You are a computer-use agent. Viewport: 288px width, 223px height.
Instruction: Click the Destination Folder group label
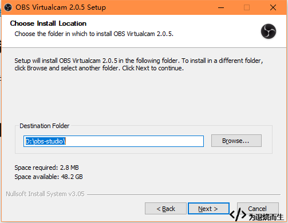click(45, 126)
